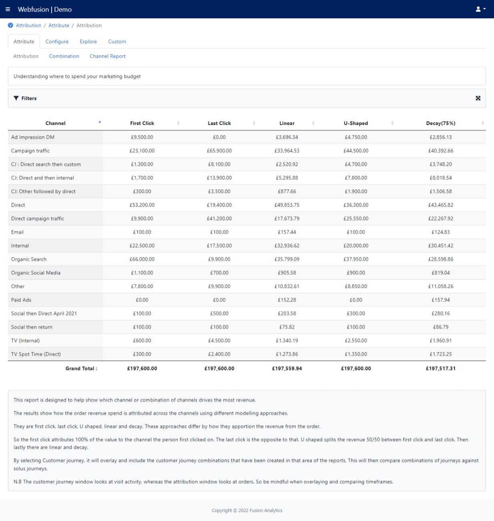The image size is (494, 521).
Task: Sort by the Decay(75%) column header
Action: click(x=441, y=123)
